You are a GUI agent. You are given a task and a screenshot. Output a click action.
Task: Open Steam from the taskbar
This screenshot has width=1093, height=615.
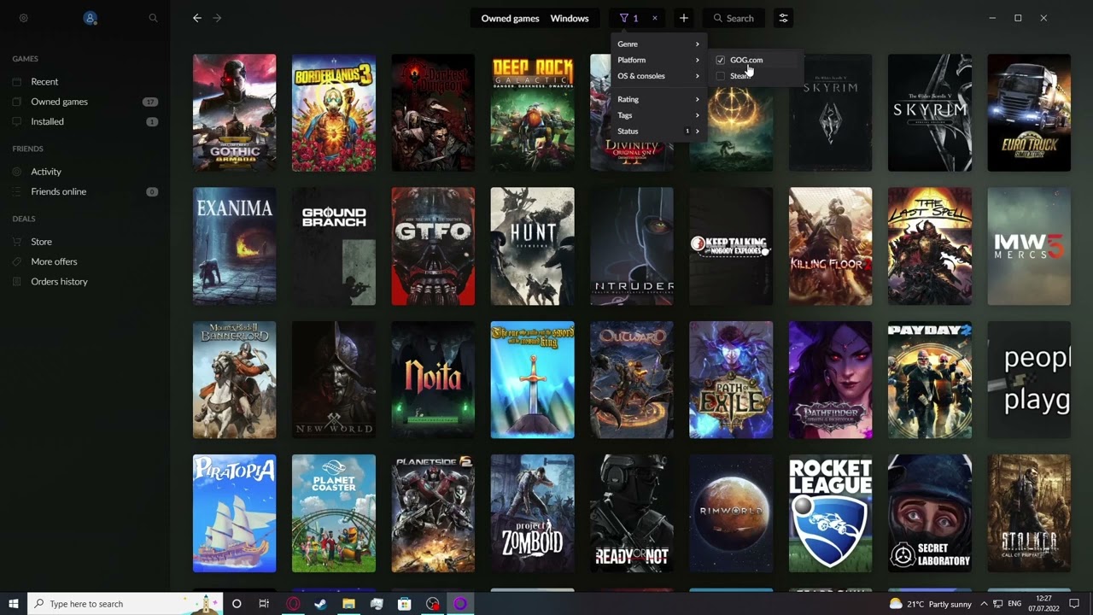pos(320,604)
